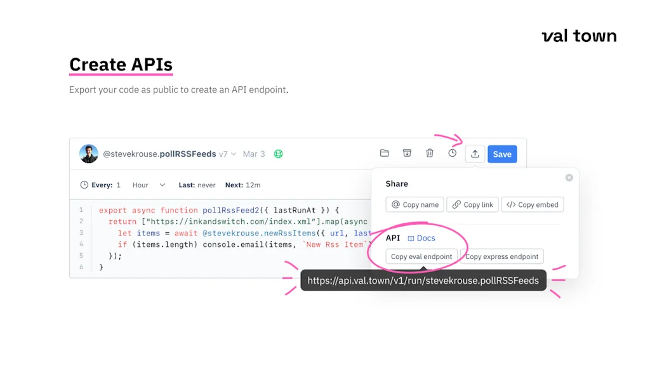Click the Share popup title
The width and height of the screenshot is (650, 389).
[397, 183]
